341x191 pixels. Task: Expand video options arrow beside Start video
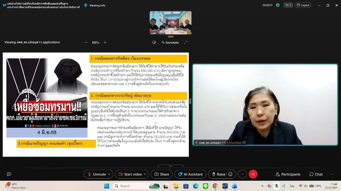[x=147, y=174]
